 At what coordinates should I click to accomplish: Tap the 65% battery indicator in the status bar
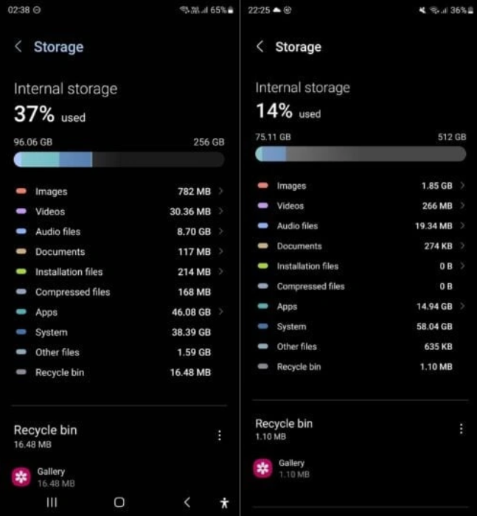tap(222, 10)
